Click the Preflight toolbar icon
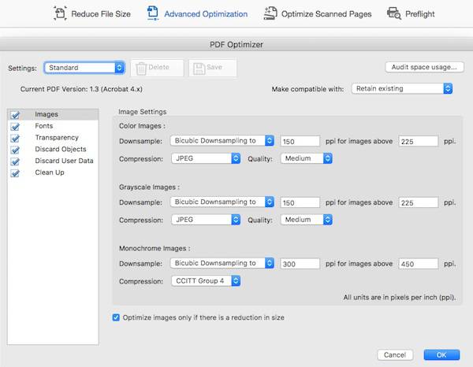The height and width of the screenshot is (367, 473). (394, 13)
